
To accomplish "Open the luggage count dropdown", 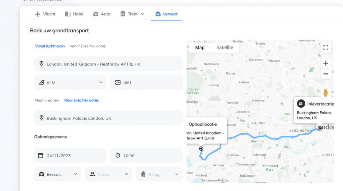I will click(159, 174).
